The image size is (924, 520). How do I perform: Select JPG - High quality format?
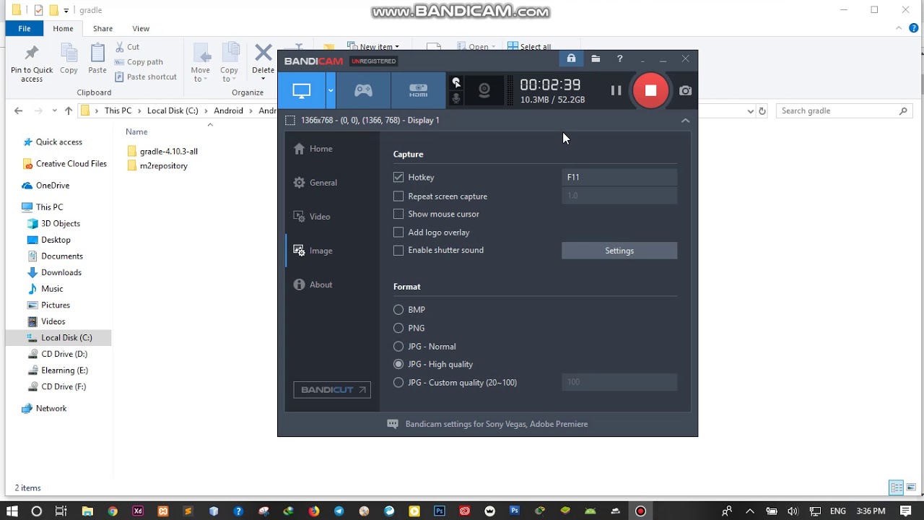coord(398,365)
